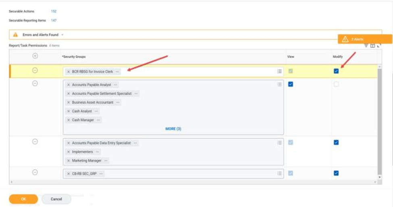Open the Securable Actions 152 link

click(54, 11)
